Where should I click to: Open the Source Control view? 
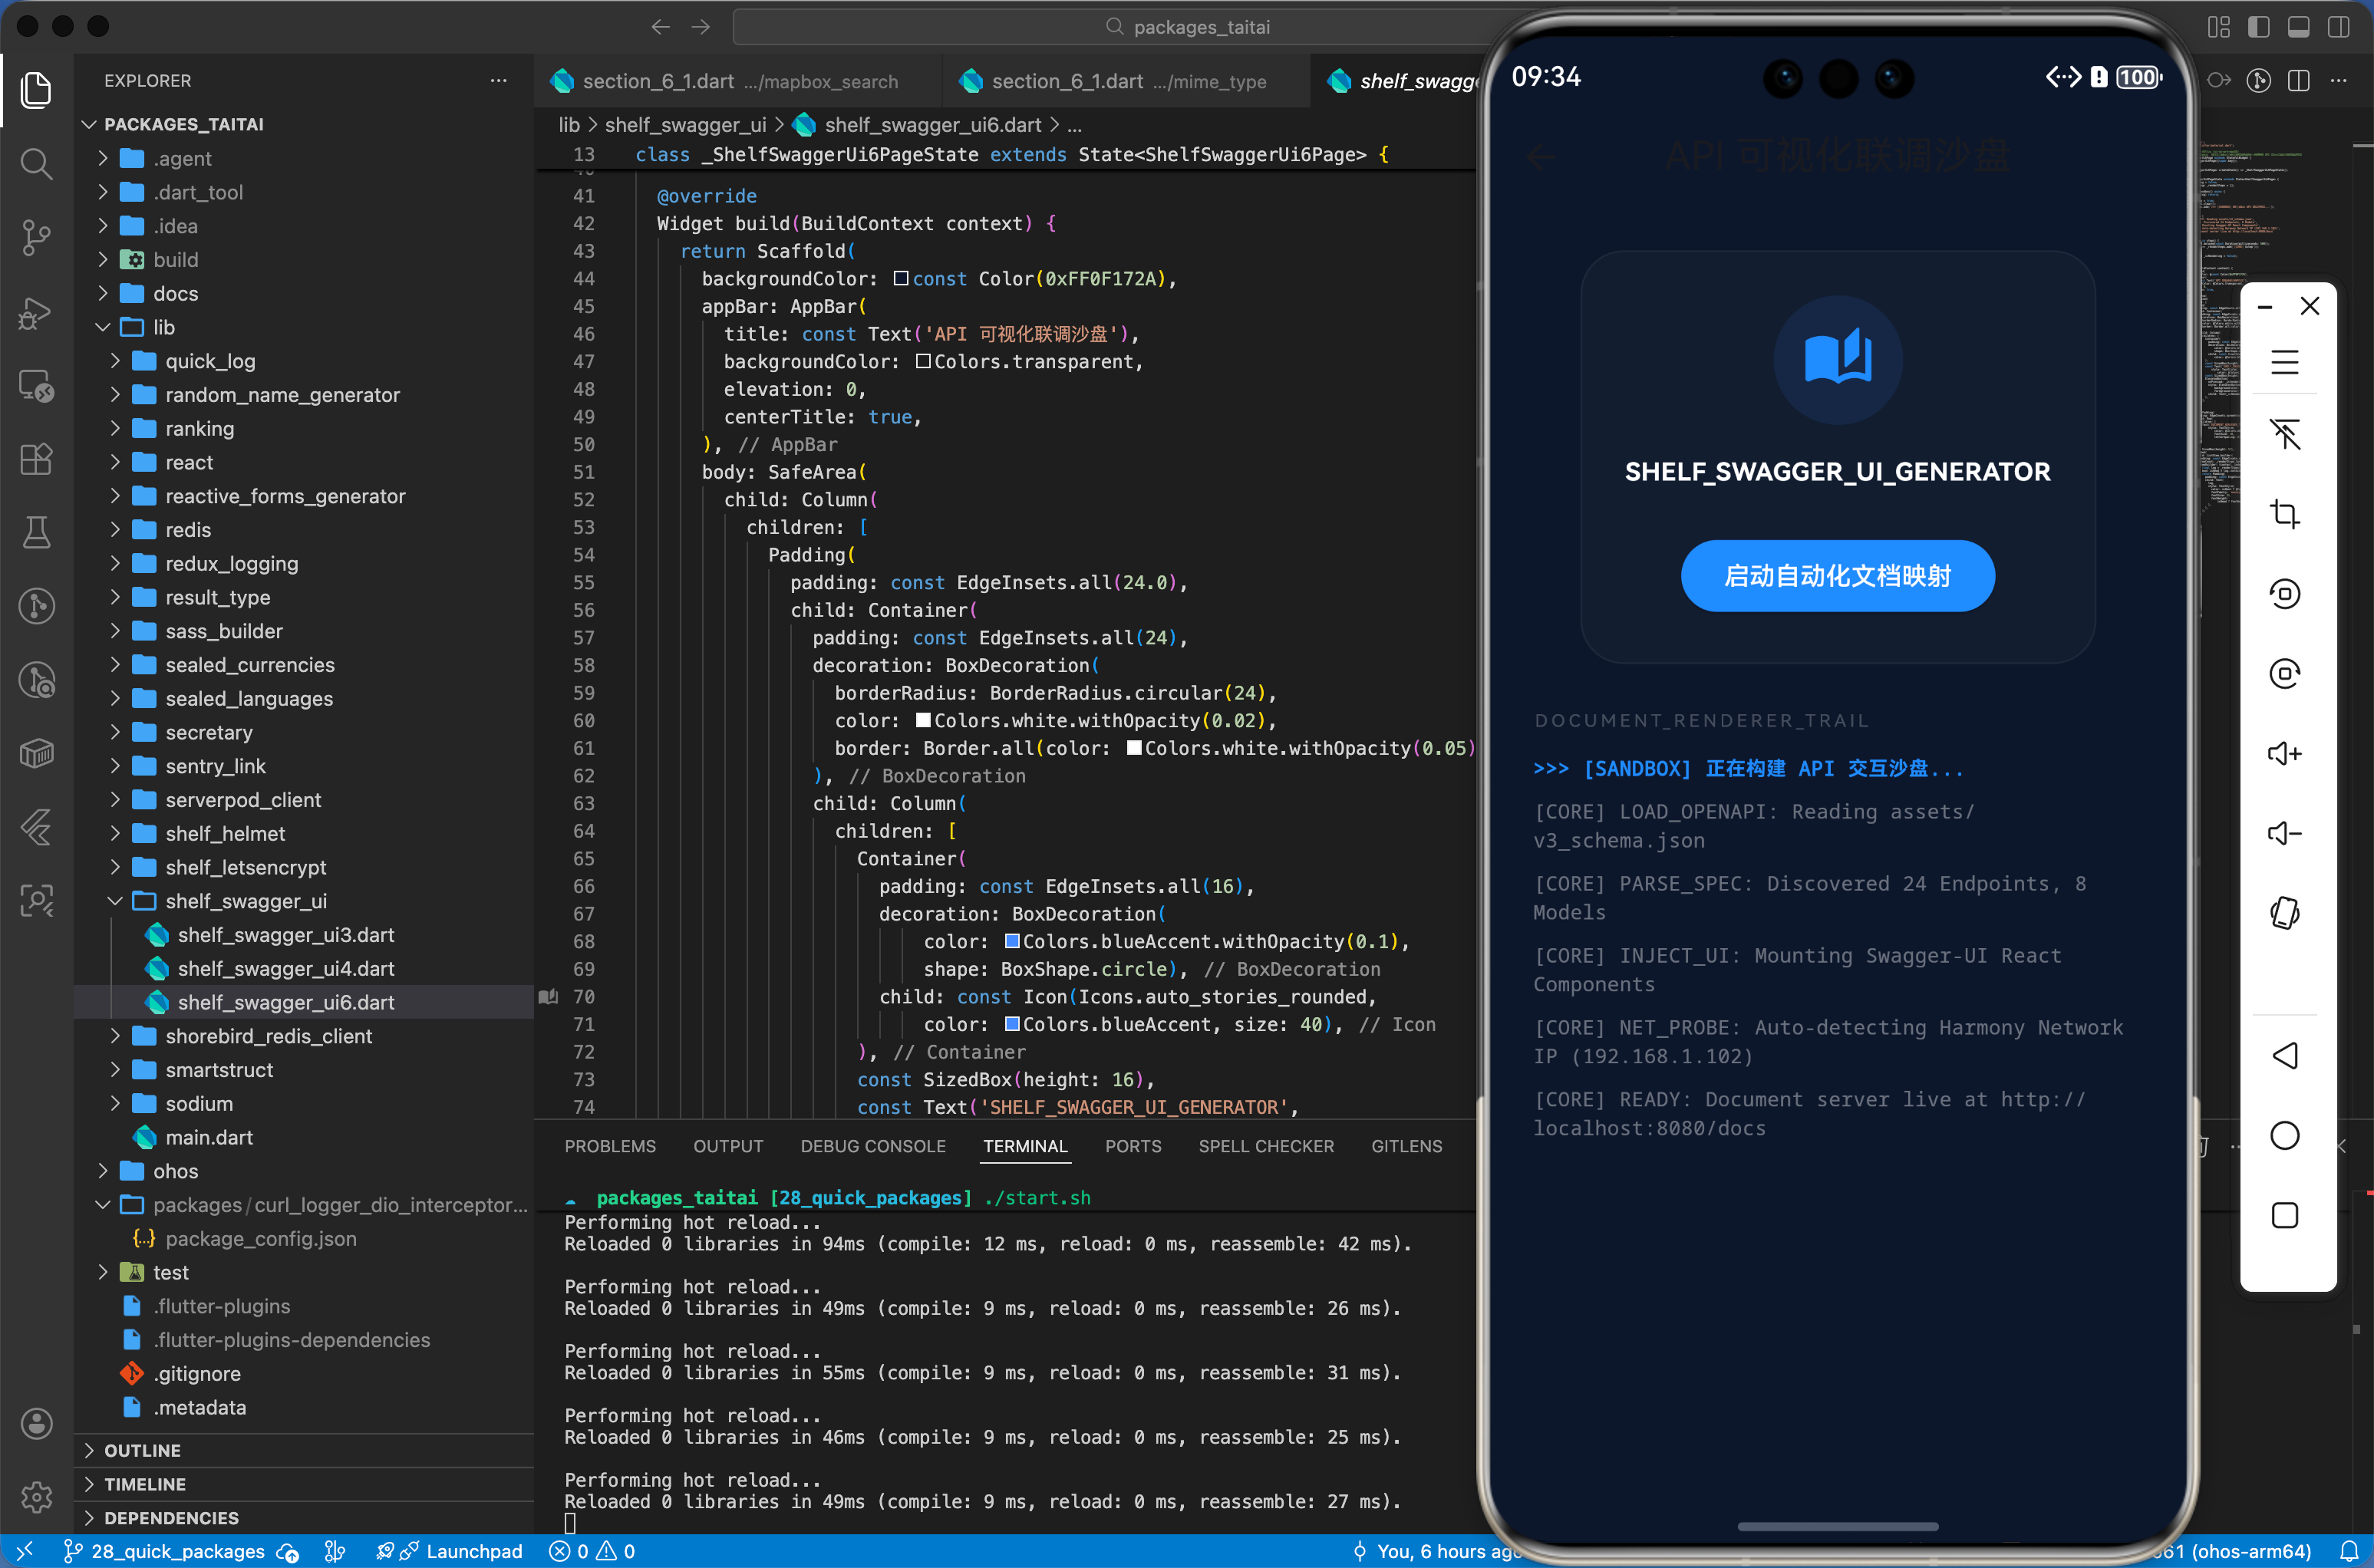coord(36,237)
